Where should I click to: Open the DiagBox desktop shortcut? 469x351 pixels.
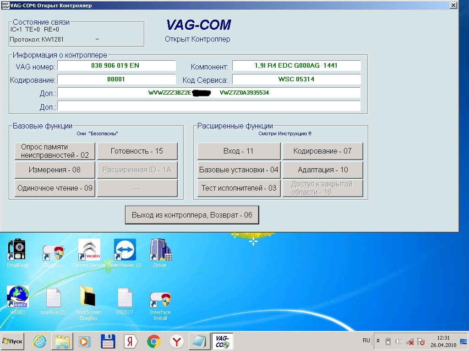click(53, 256)
